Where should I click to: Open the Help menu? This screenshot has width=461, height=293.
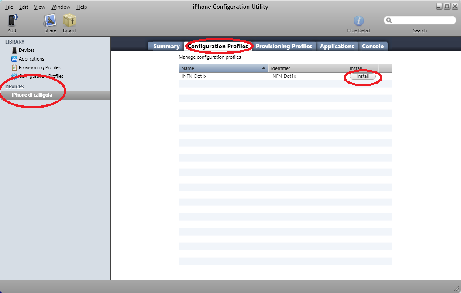[82, 7]
